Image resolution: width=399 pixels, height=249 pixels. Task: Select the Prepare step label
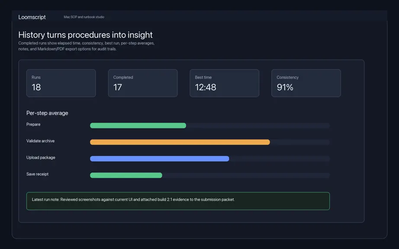point(33,124)
